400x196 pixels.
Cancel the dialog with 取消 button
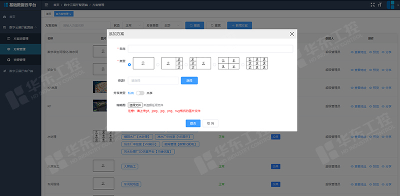point(210,123)
